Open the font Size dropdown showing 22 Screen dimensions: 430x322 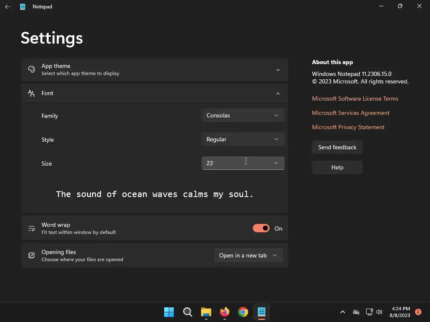[243, 163]
